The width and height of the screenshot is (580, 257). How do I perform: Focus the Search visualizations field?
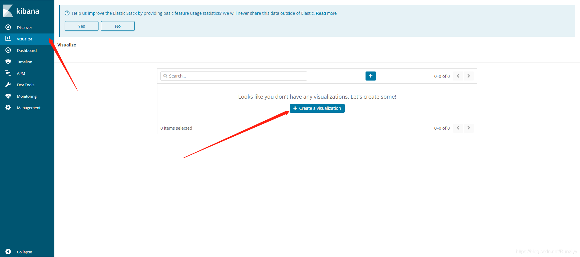[234, 76]
